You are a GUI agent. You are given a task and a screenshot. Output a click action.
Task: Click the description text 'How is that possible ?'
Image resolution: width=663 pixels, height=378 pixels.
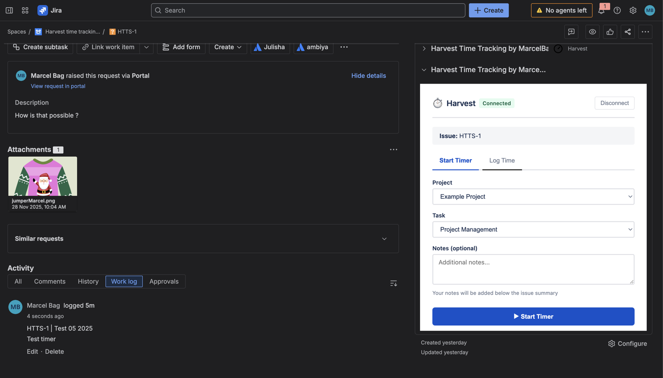47,115
